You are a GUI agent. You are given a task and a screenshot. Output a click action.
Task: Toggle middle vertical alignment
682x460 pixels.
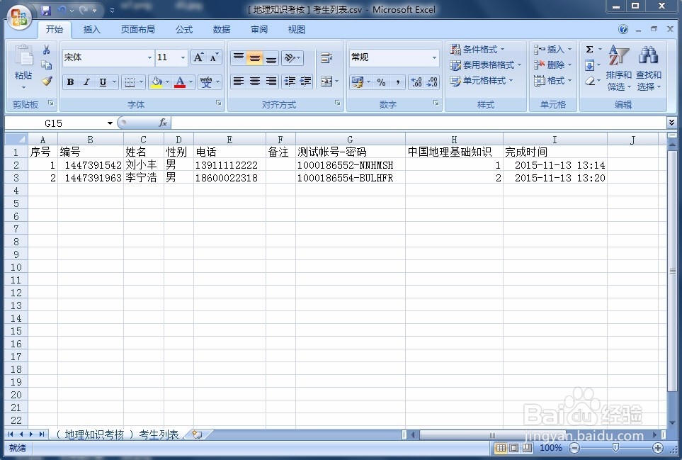255,57
